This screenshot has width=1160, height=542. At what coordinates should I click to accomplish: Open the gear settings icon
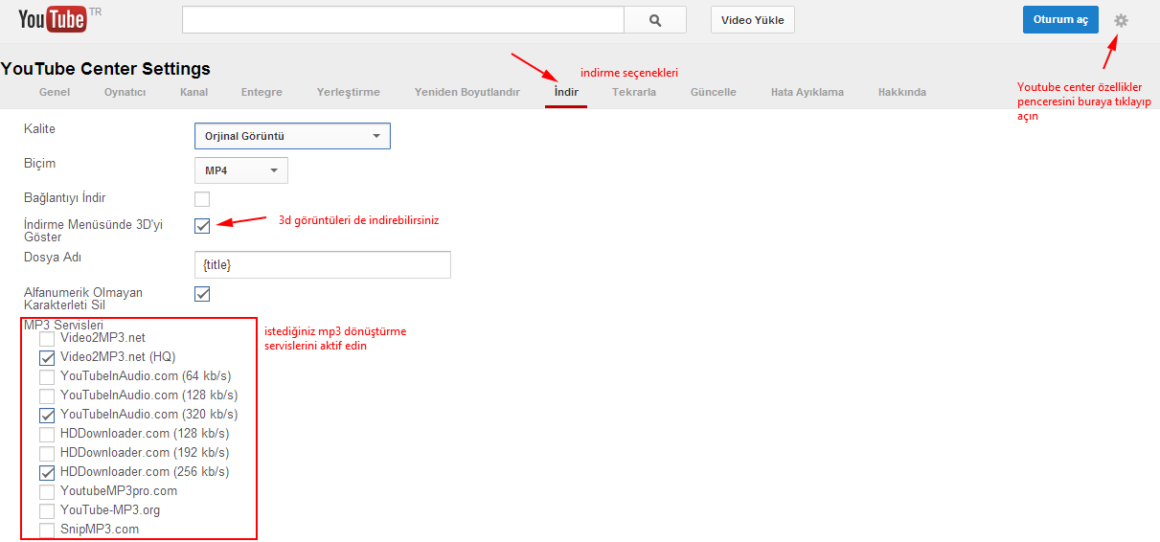[1121, 20]
